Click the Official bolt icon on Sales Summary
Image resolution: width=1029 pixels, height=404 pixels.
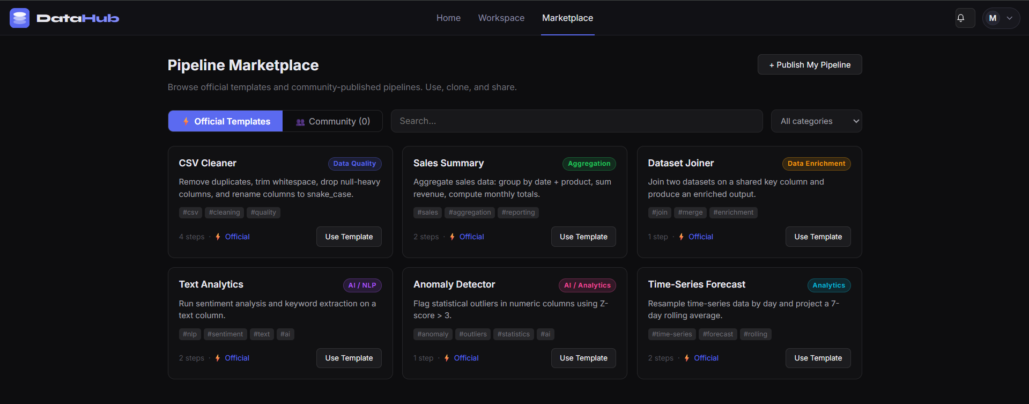coord(452,237)
